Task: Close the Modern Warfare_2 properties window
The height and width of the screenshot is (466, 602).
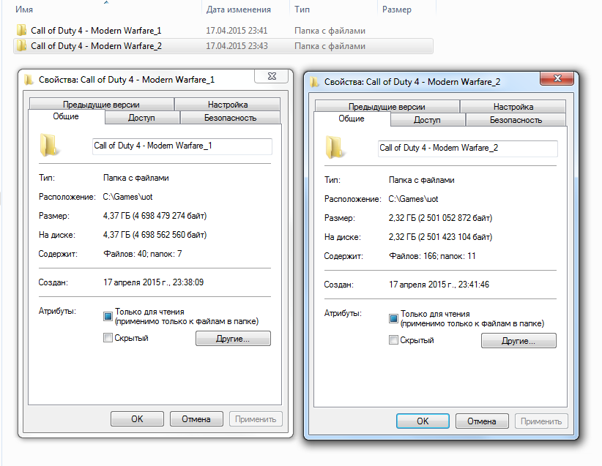Action: pos(557,78)
